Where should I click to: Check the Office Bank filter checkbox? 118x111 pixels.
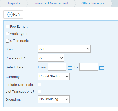pyautogui.click(x=7, y=41)
